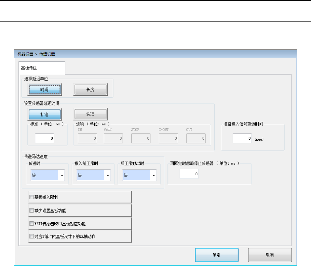
Task: Click the STOP delay input field
Action: [141, 138]
